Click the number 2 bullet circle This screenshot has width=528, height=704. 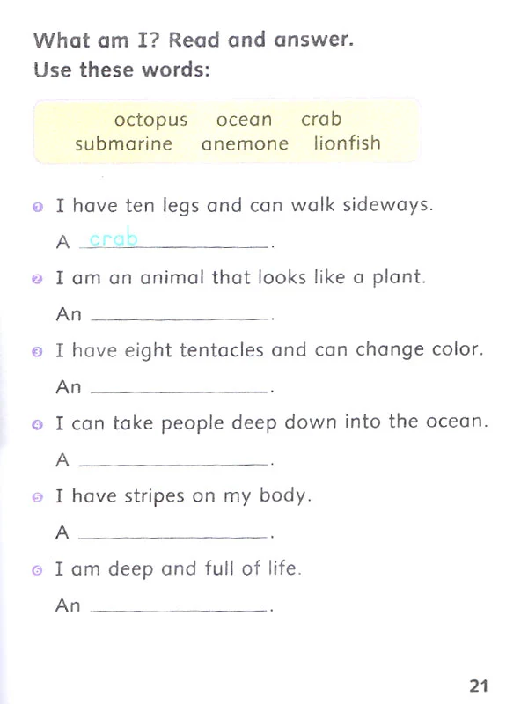(37, 280)
